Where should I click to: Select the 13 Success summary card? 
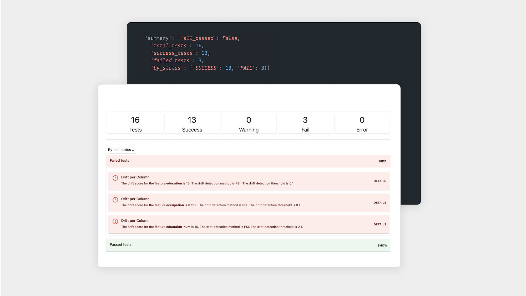point(192,124)
